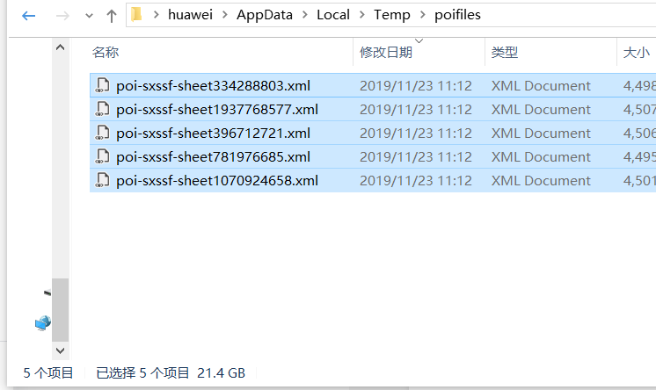The height and width of the screenshot is (390, 656).
Task: Click the file icon of poi-sxssf-sheet1937768577.xml
Action: pos(102,110)
